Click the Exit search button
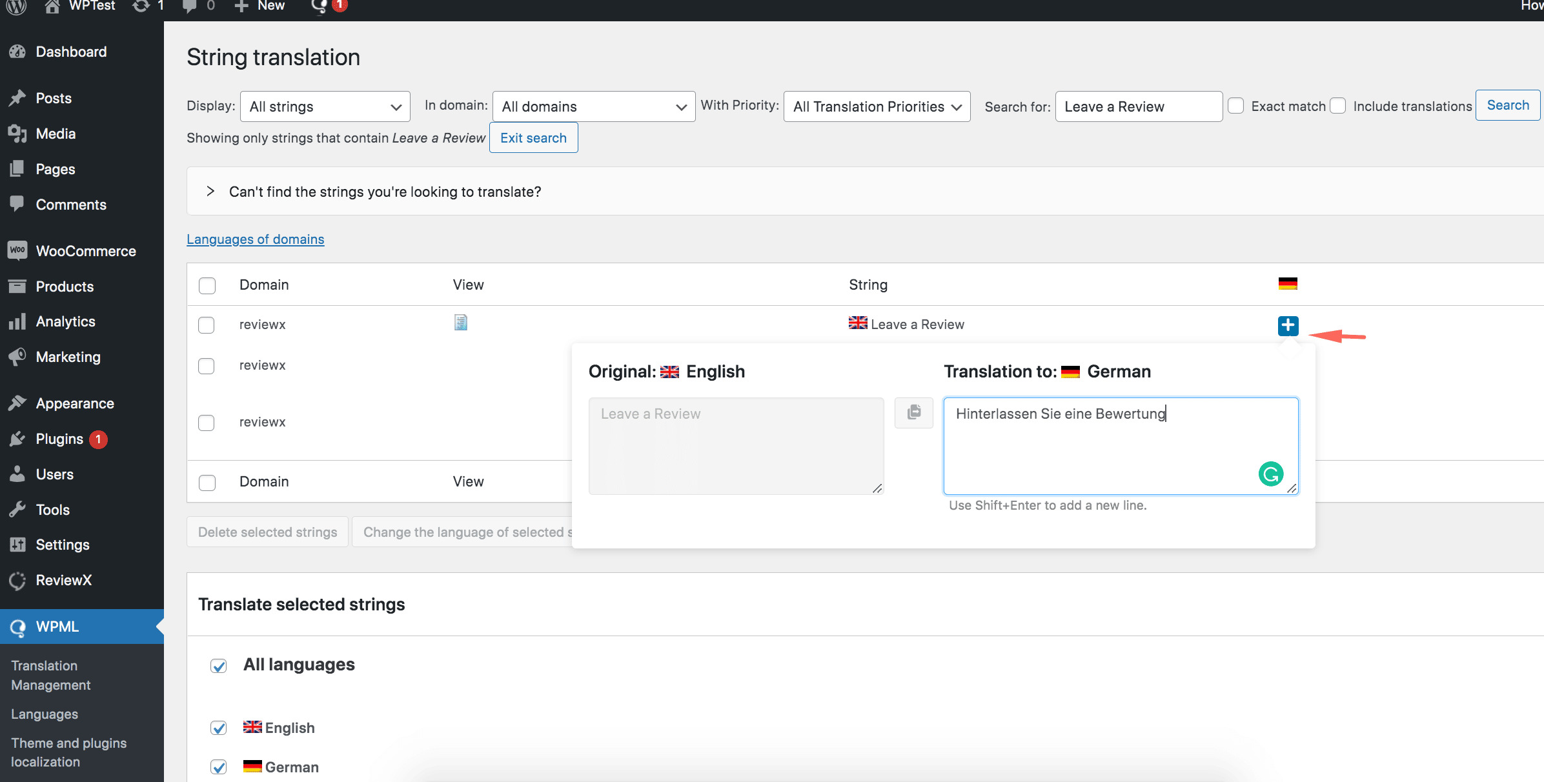Viewport: 1544px width, 782px height. pos(533,138)
